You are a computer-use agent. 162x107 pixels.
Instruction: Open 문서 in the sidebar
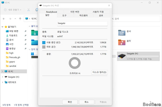[11, 40]
